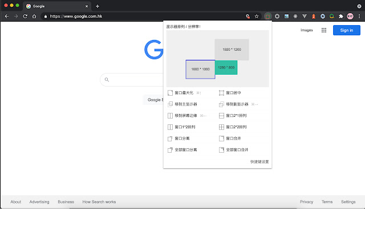The width and height of the screenshot is (365, 228).
Task: Click the gray ring extension icon
Action: click(x=277, y=17)
